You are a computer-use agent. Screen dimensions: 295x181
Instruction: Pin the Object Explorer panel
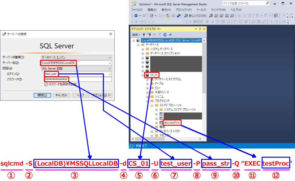click(200, 29)
